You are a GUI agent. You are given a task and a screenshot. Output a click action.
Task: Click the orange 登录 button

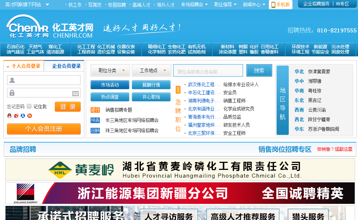(68, 107)
